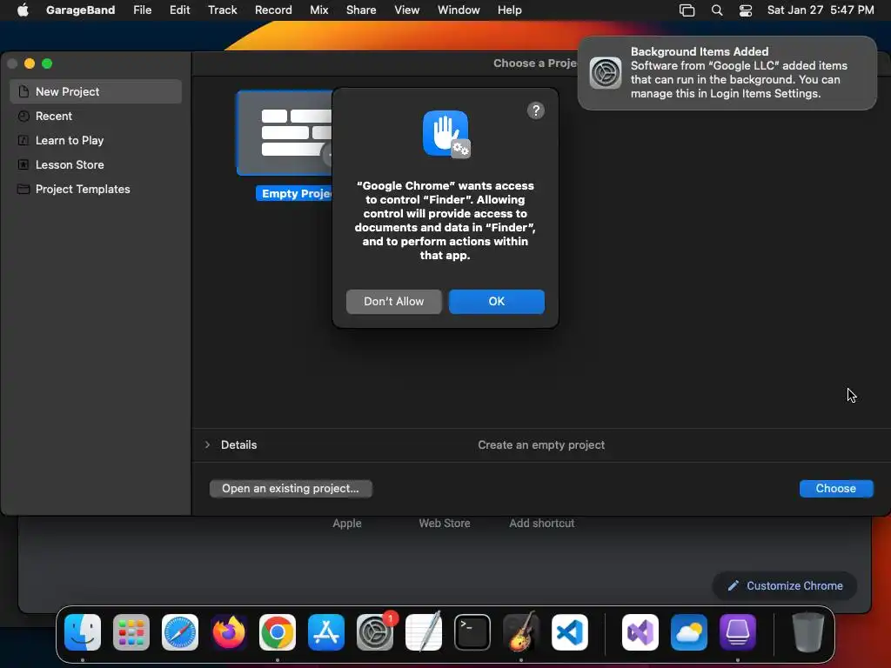Open the Window menu
This screenshot has width=891, height=668.
click(459, 10)
